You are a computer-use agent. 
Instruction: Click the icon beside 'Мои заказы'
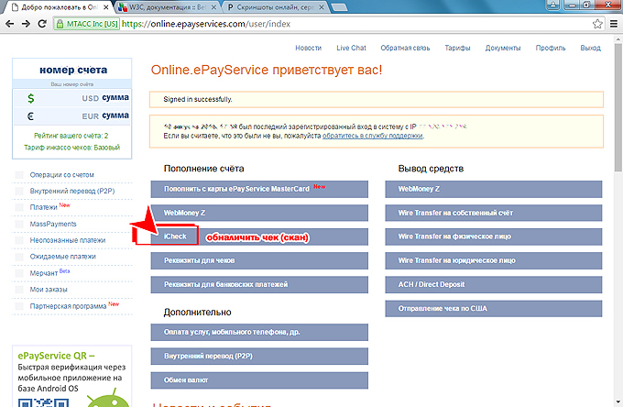pyautogui.click(x=19, y=290)
